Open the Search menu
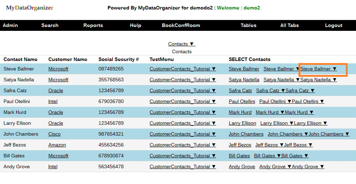The width and height of the screenshot is (356, 184). click(50, 25)
